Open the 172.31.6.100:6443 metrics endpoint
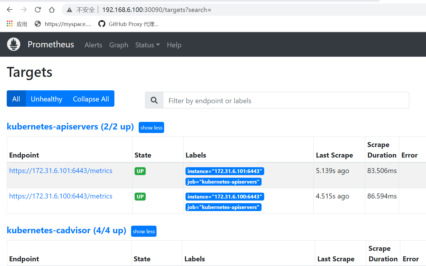Image resolution: width=426 pixels, height=266 pixels. 61,196
